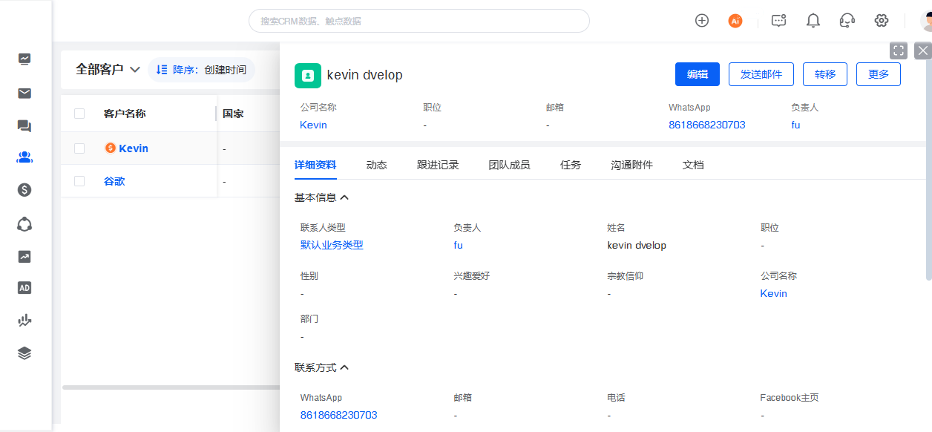Open 谷歌 customer link in the table
The height and width of the screenshot is (432, 932).
[114, 181]
